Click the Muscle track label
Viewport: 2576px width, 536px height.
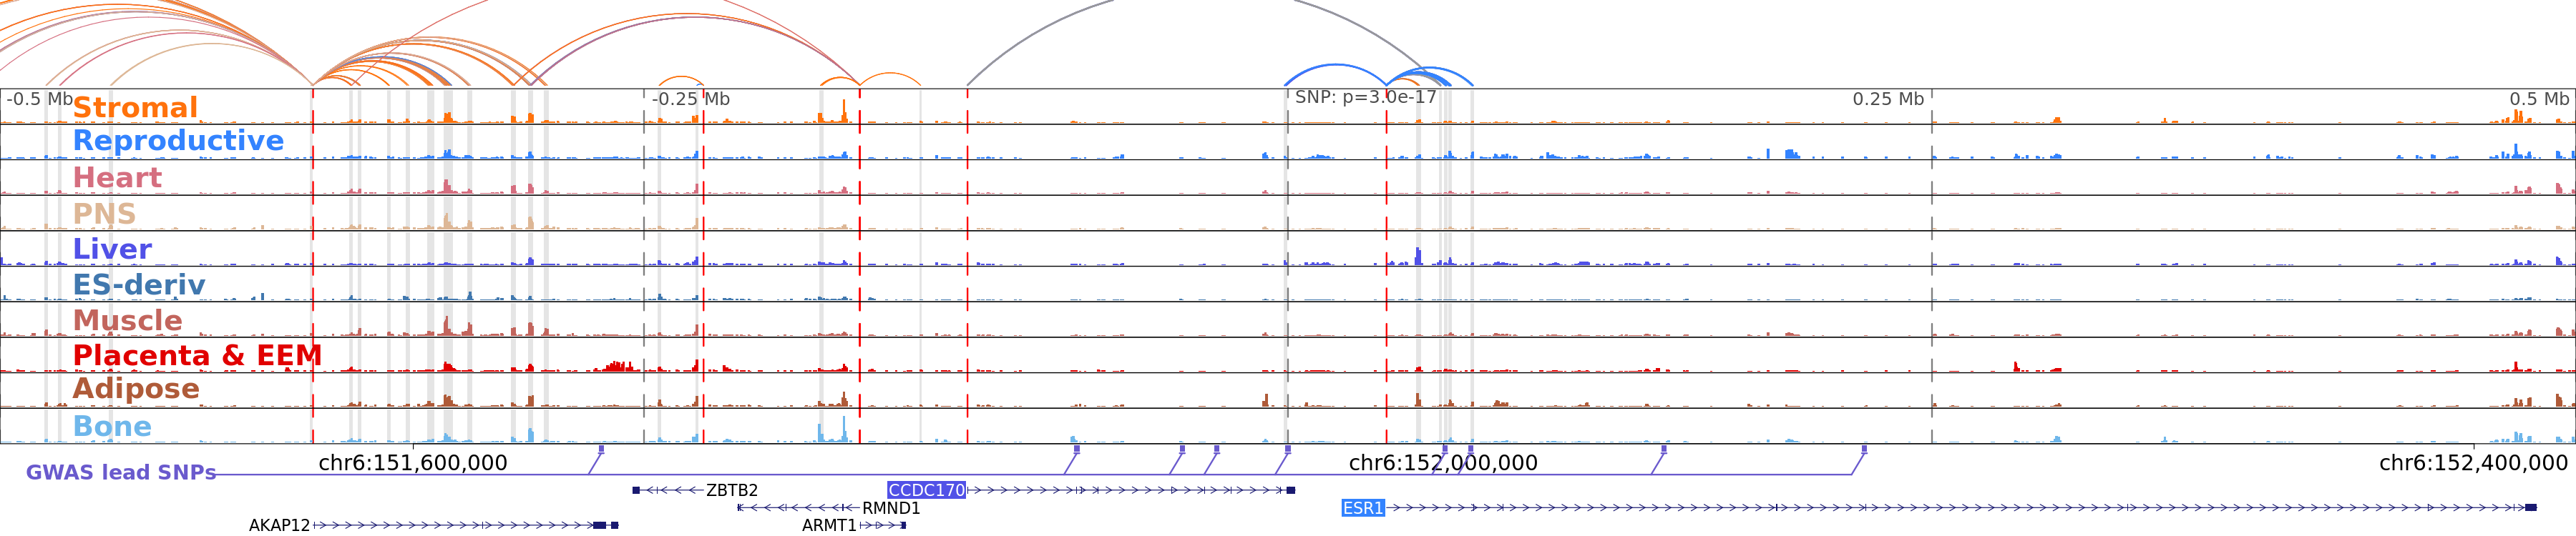(x=127, y=320)
